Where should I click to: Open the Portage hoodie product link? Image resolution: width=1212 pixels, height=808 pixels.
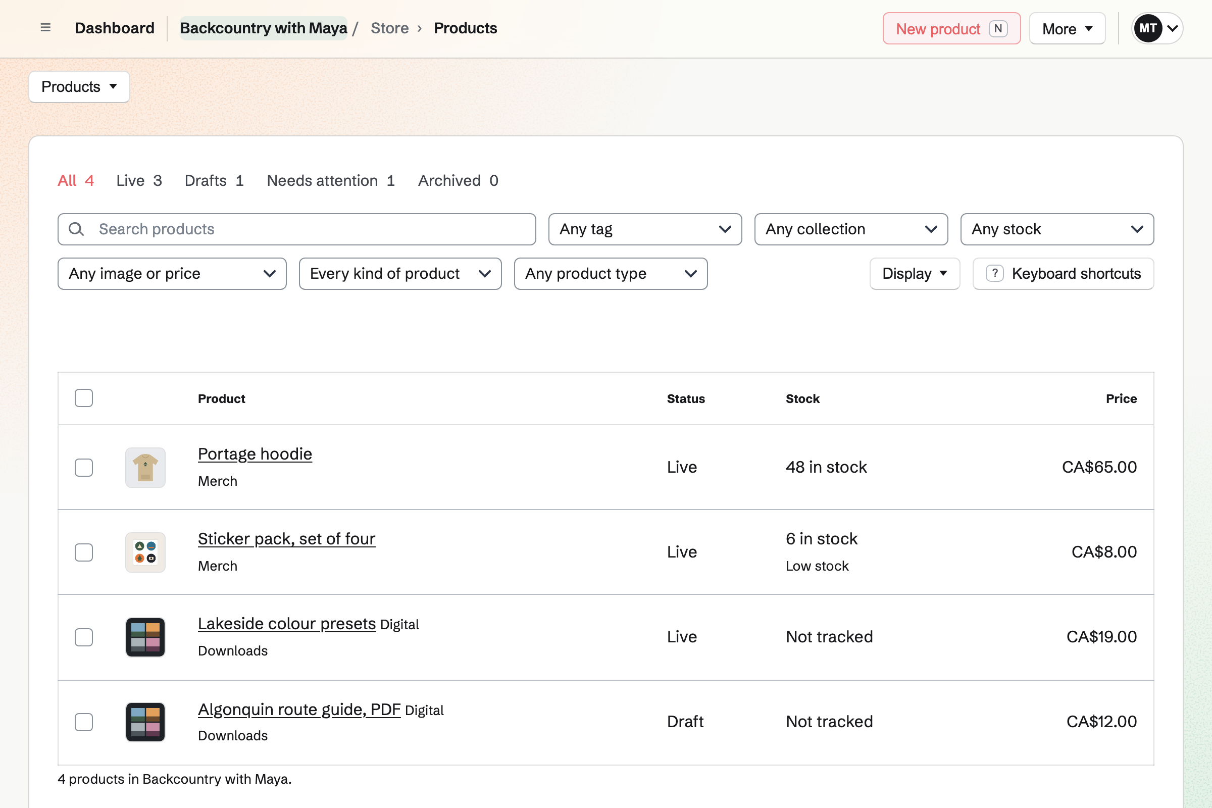[x=255, y=454]
